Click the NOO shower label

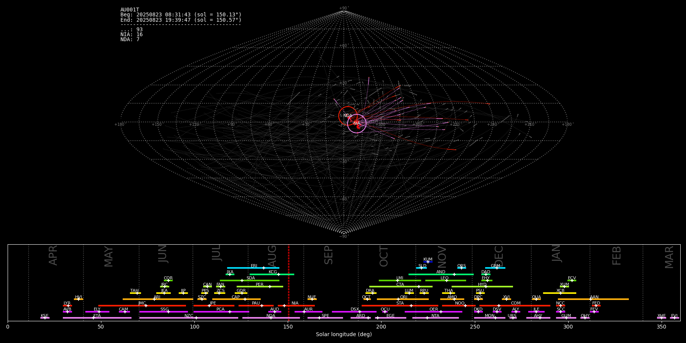(460, 303)
